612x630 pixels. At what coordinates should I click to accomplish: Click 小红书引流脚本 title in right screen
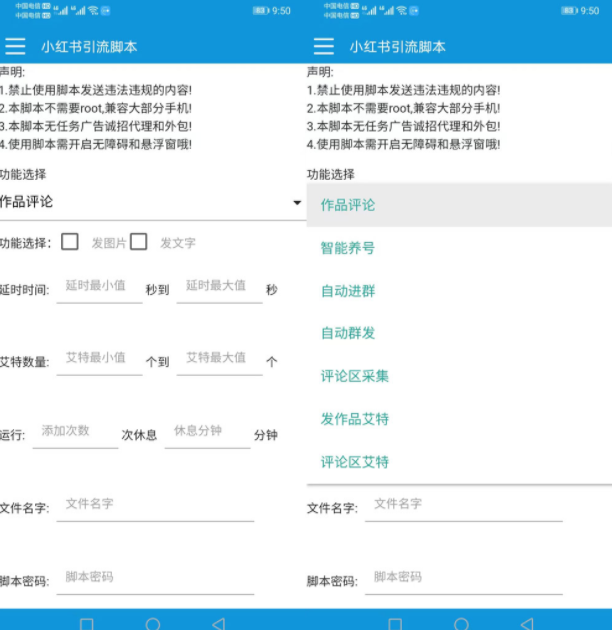coord(397,47)
